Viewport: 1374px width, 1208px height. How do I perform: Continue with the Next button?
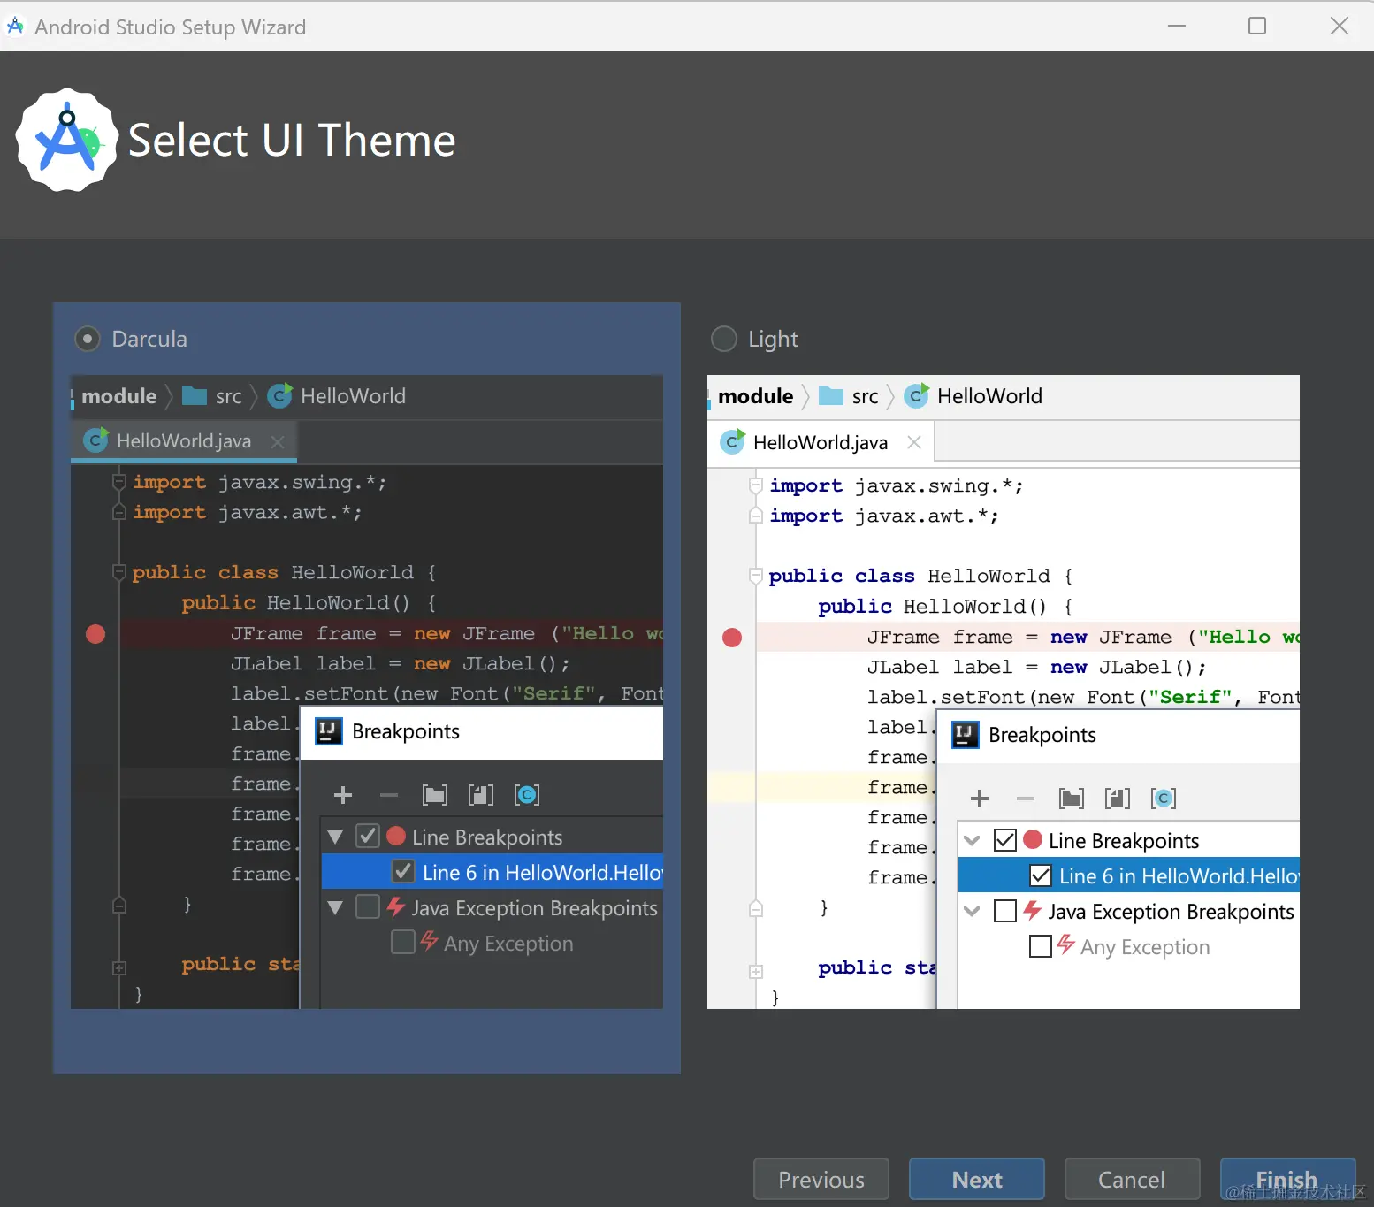[977, 1180]
